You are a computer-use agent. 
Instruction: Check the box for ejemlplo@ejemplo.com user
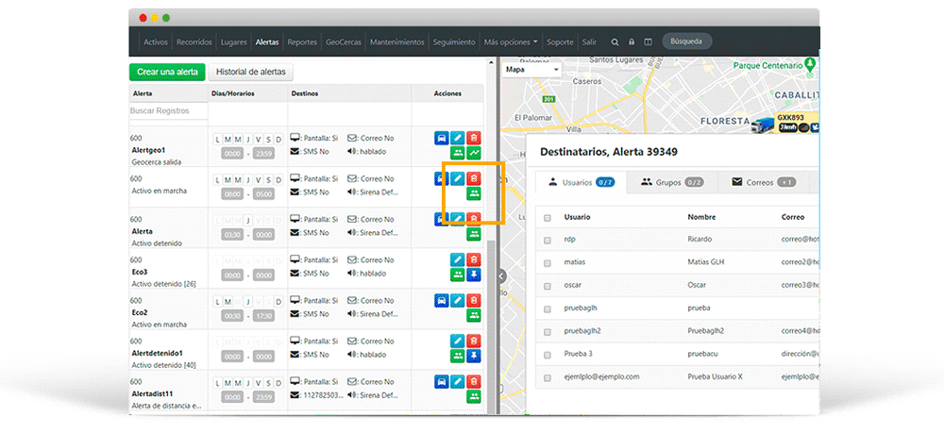(548, 377)
